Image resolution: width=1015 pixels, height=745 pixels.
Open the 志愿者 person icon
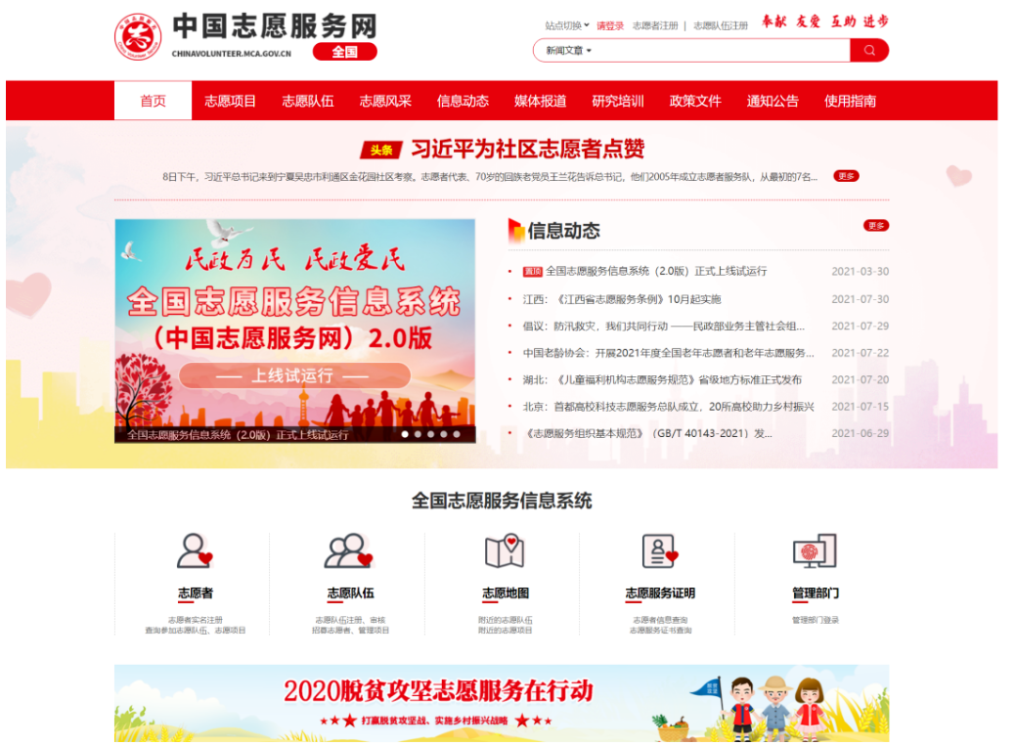point(195,550)
